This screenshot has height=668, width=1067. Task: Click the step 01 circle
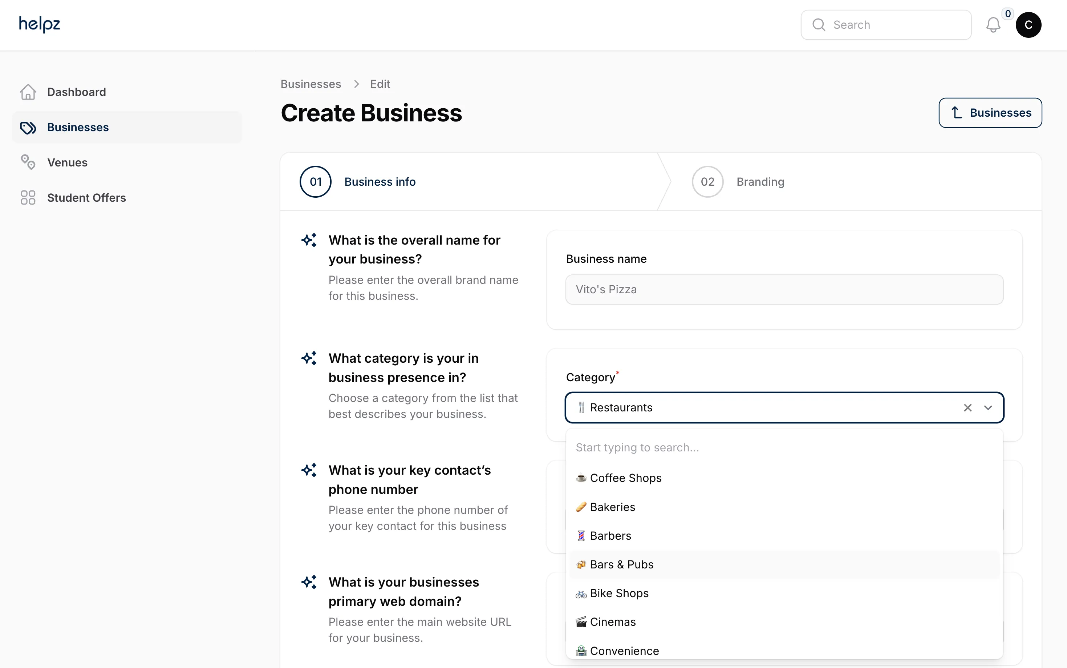coord(315,182)
